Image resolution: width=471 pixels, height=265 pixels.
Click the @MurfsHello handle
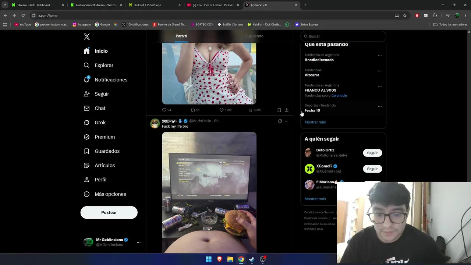pyautogui.click(x=200, y=121)
